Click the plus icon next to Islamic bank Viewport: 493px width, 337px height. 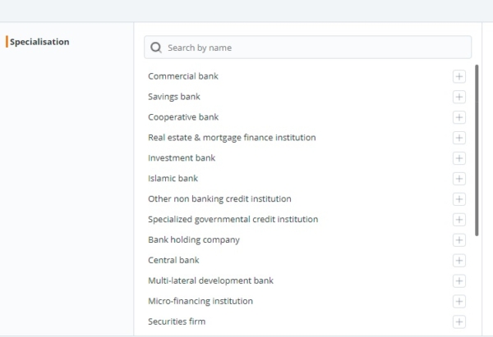458,179
